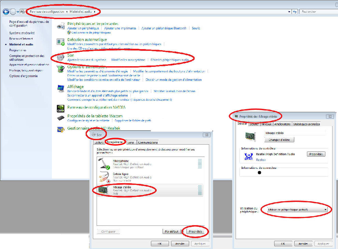Click the Configurer button
338x249 pixels.
[108, 232]
